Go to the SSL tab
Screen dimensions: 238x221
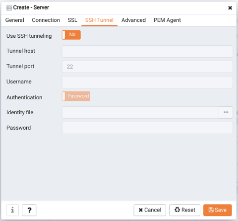click(72, 20)
